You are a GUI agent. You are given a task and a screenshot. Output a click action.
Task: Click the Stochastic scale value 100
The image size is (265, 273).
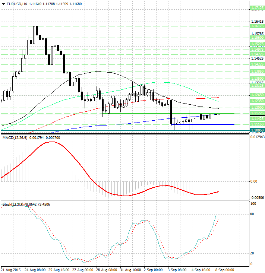coord(253,203)
